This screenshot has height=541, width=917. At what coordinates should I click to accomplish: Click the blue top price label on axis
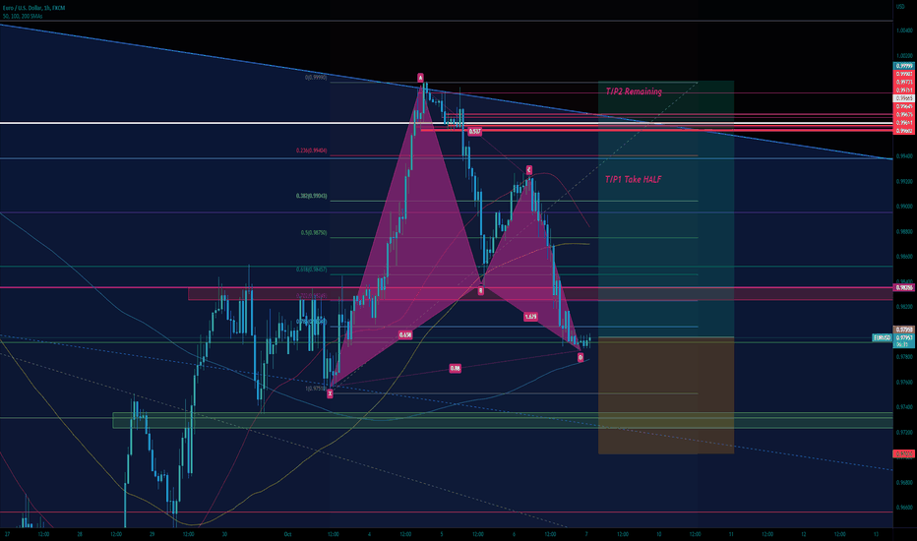pyautogui.click(x=904, y=66)
